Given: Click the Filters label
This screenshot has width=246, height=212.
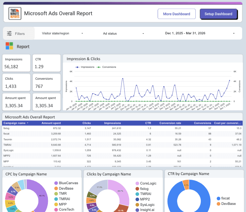Looking at the screenshot, I should tap(20, 34).
